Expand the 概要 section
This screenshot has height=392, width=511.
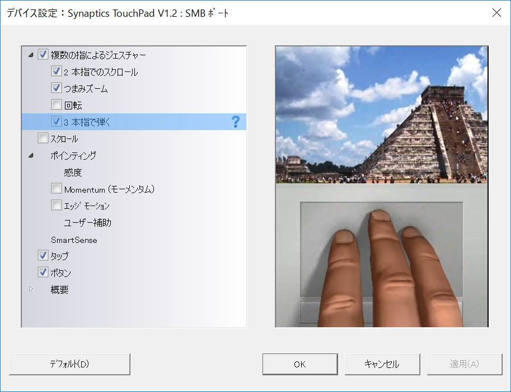click(x=32, y=289)
